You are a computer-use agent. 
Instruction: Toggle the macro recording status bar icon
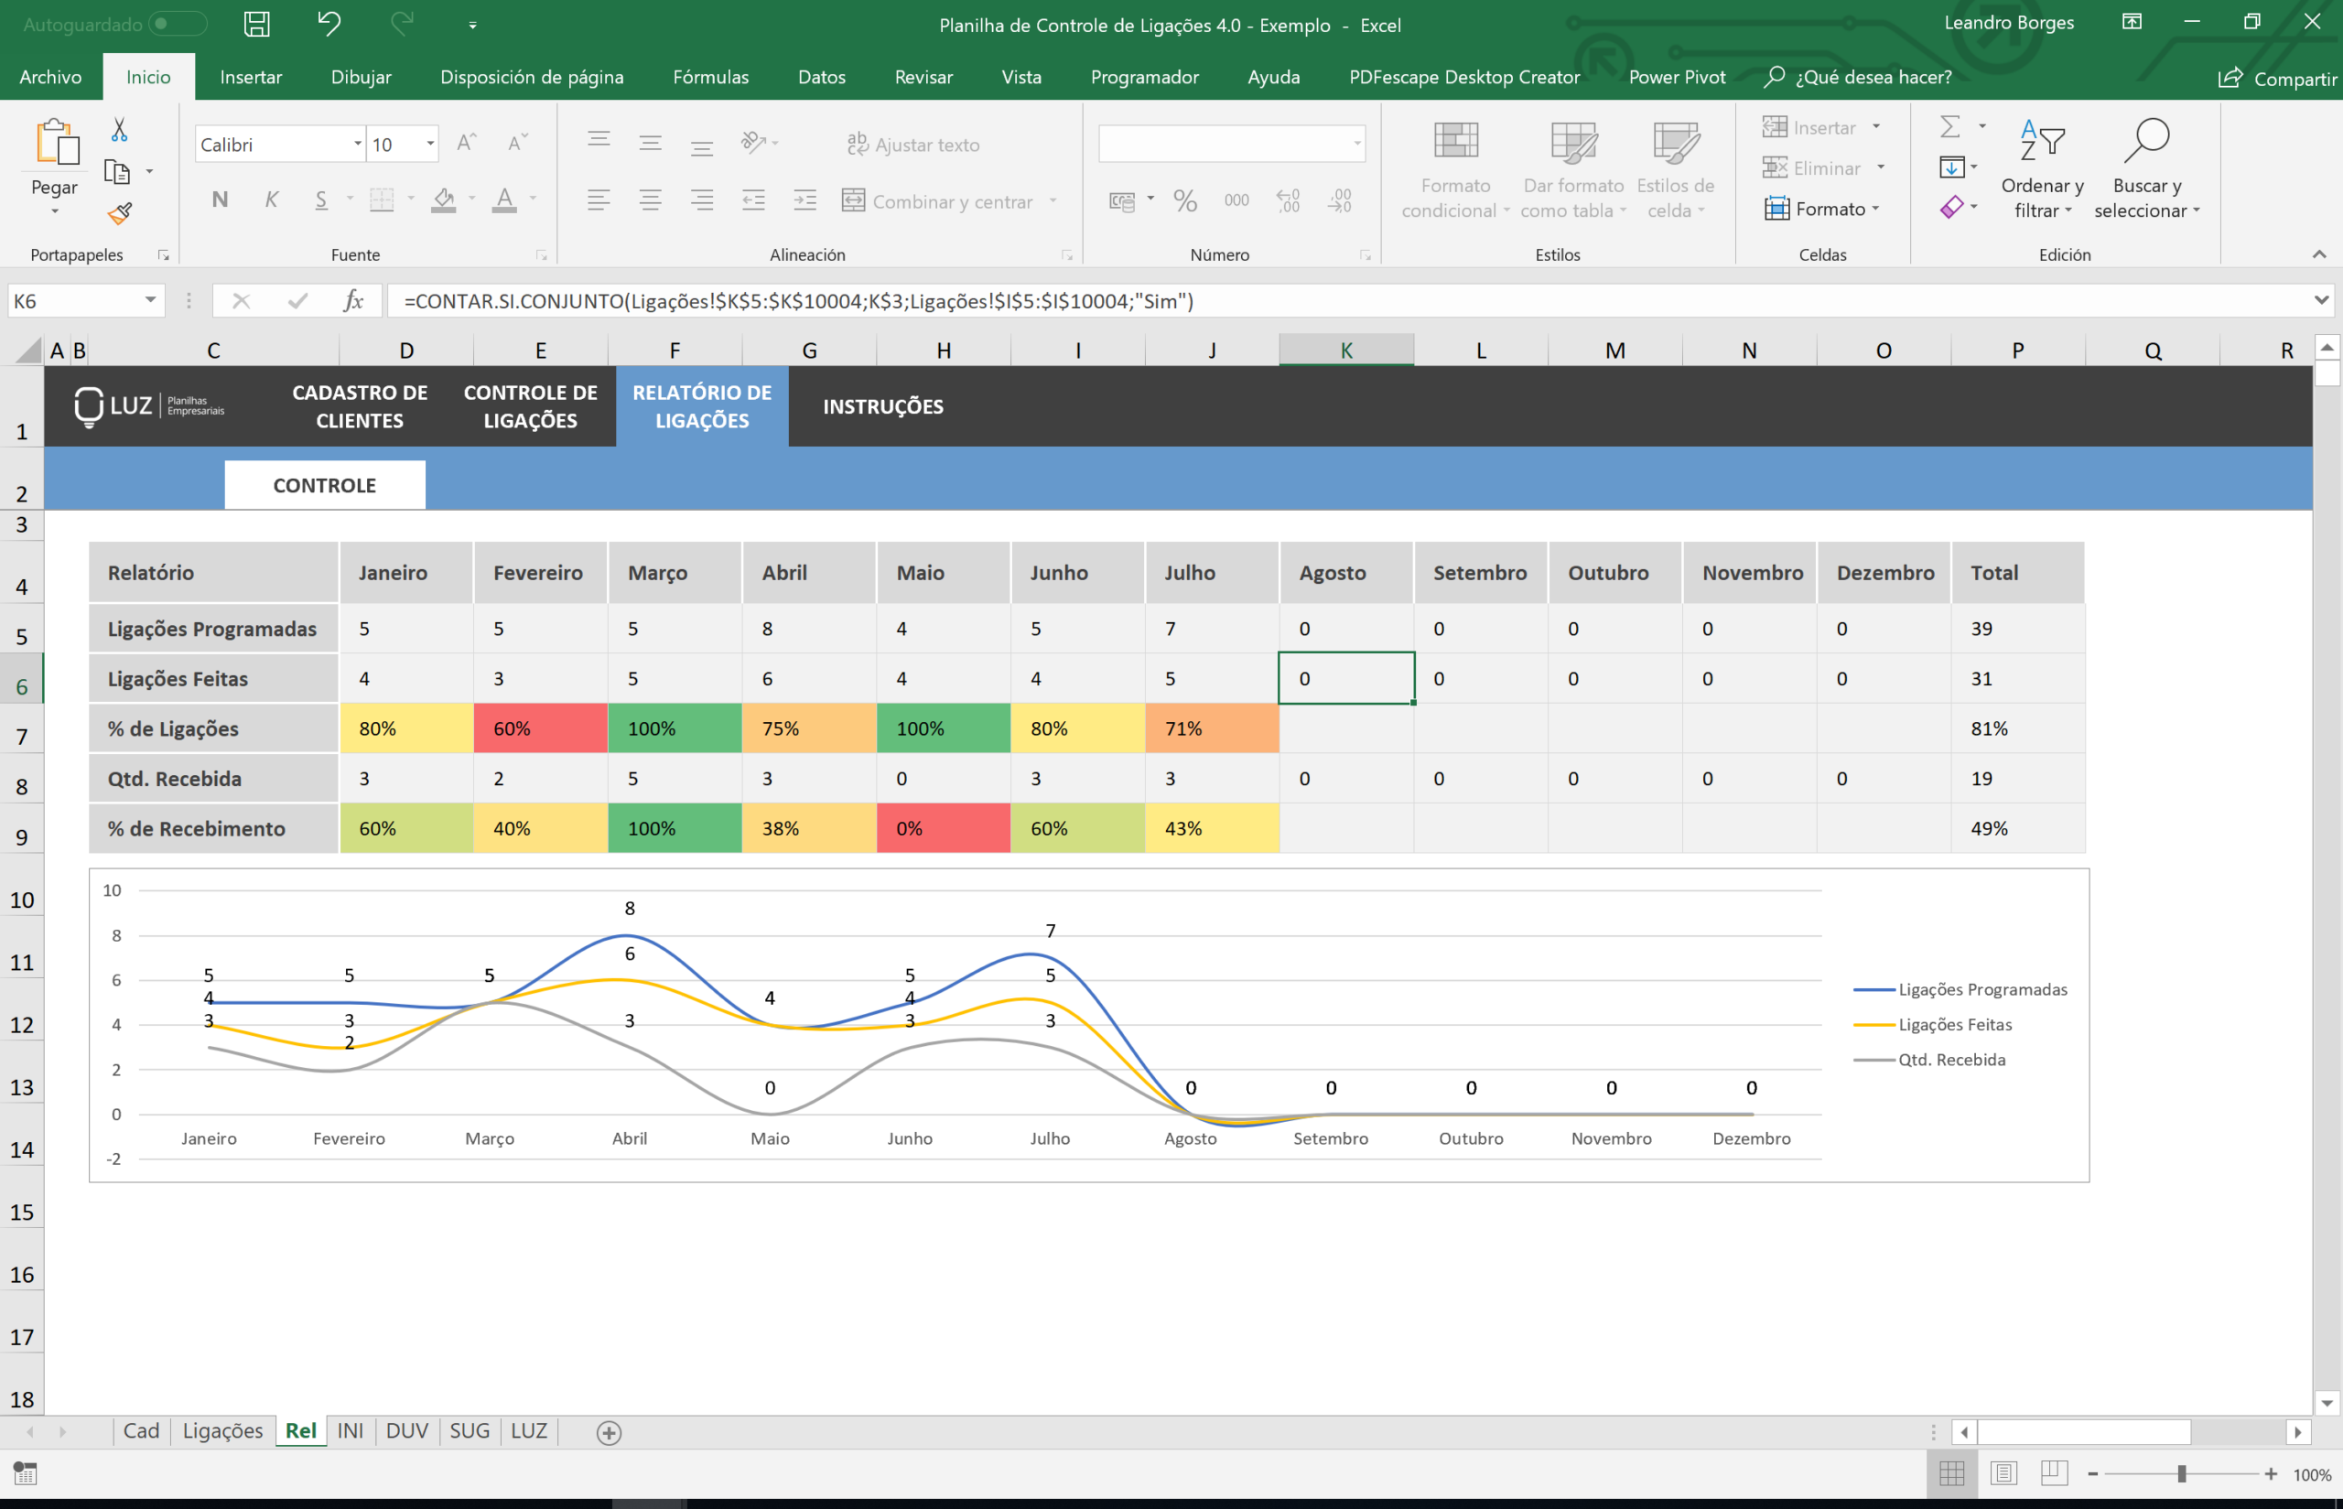25,1473
